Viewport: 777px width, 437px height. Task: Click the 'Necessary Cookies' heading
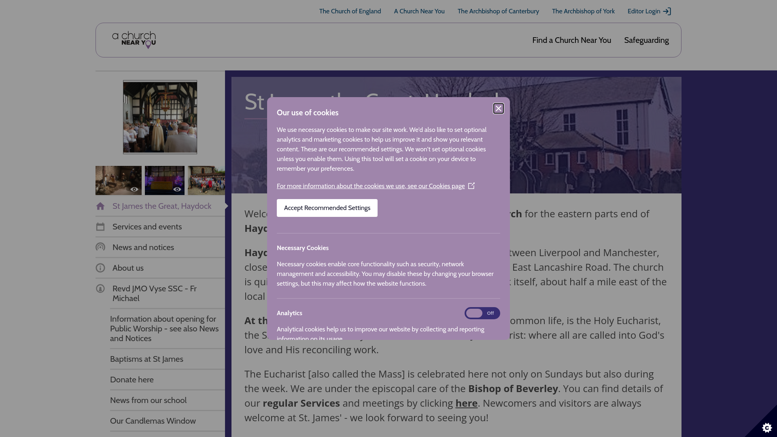[x=303, y=248]
